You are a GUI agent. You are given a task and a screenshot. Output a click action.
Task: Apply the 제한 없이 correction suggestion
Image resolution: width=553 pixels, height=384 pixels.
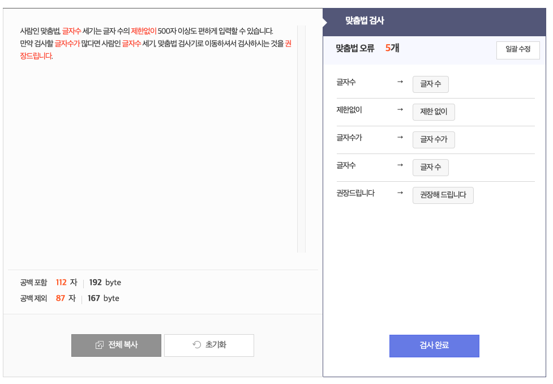pyautogui.click(x=434, y=112)
